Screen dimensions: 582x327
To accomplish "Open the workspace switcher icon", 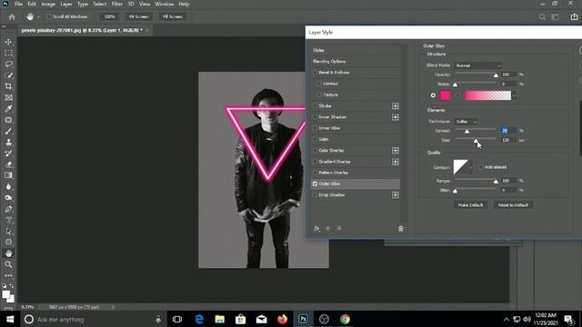I will click(x=556, y=16).
